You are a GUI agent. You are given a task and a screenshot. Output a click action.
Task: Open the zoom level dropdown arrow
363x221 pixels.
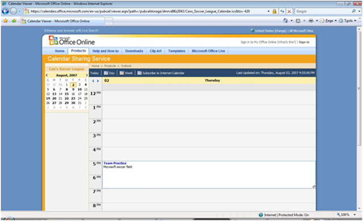(354, 215)
